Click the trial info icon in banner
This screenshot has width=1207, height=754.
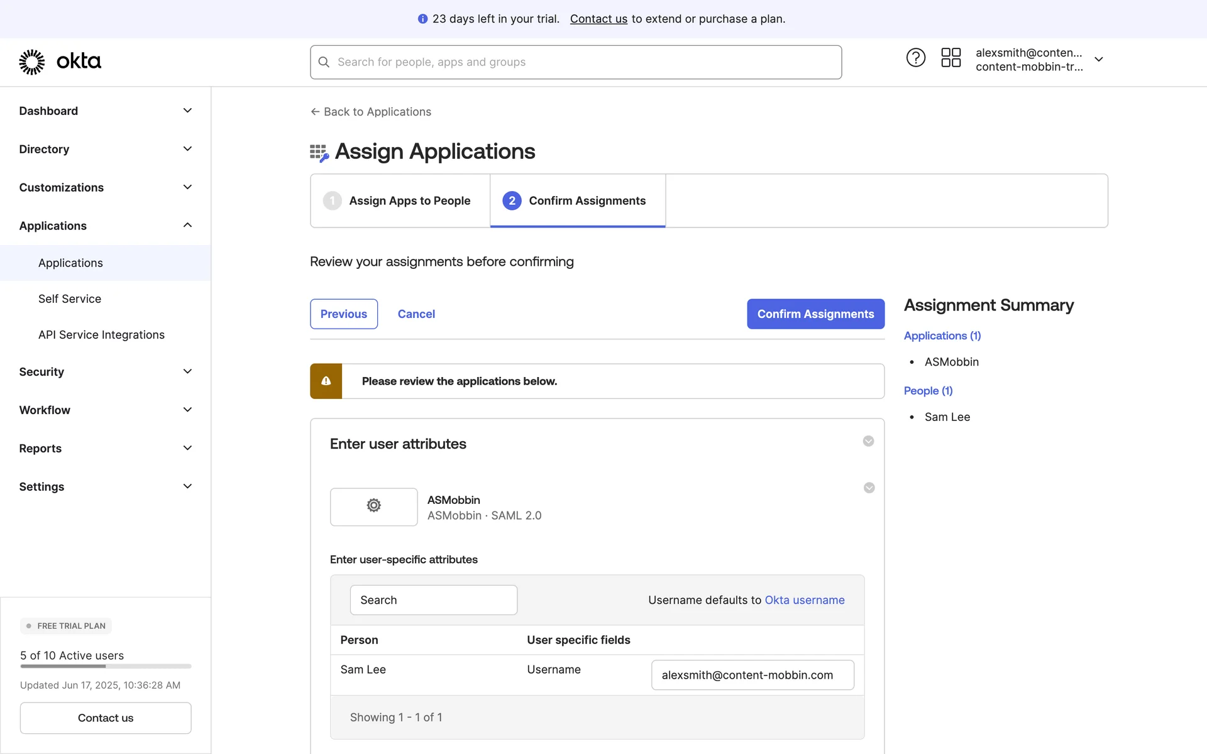(x=422, y=19)
